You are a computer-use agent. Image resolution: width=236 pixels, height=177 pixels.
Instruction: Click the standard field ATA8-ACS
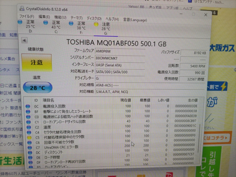click(x=150, y=85)
